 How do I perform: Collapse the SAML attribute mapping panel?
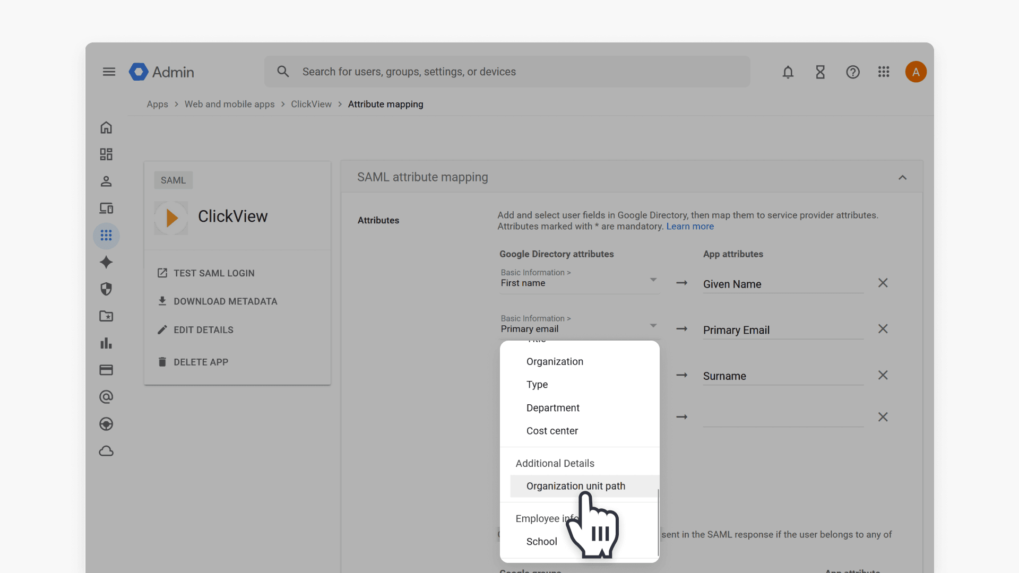[902, 177]
